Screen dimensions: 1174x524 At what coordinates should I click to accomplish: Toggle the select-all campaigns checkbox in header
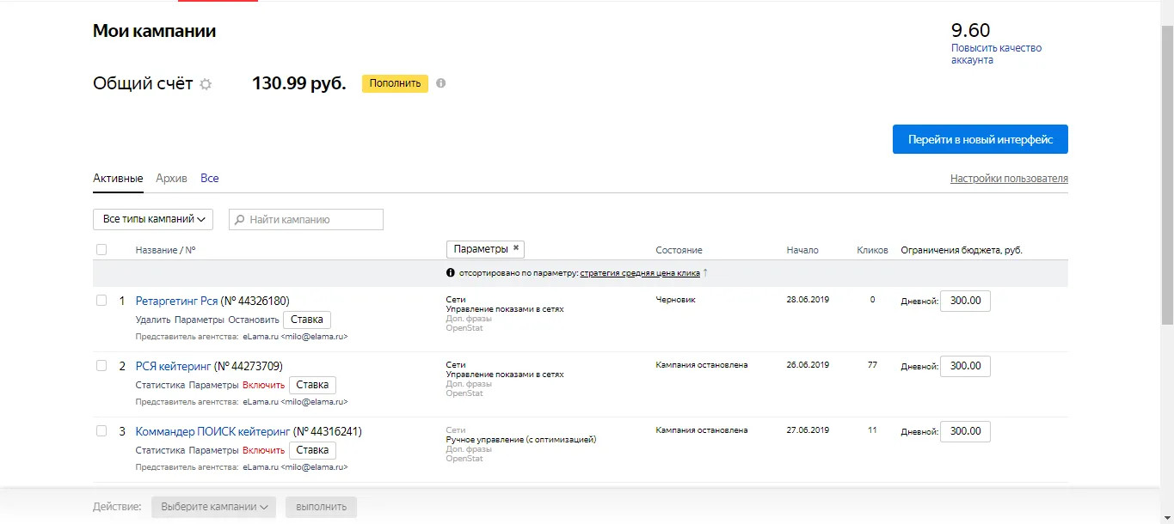click(x=101, y=250)
